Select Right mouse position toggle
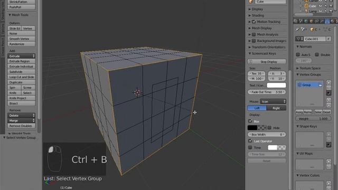This screenshot has height=190, width=338. coord(276,108)
